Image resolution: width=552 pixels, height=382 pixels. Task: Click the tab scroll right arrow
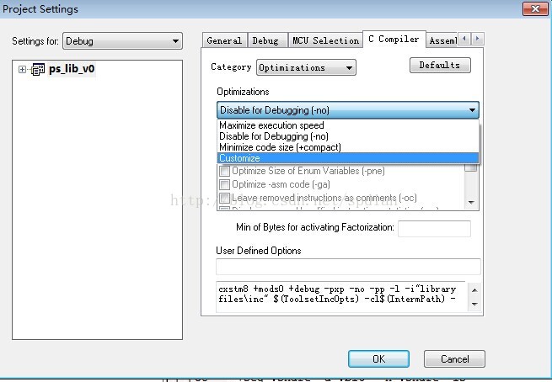[477, 39]
